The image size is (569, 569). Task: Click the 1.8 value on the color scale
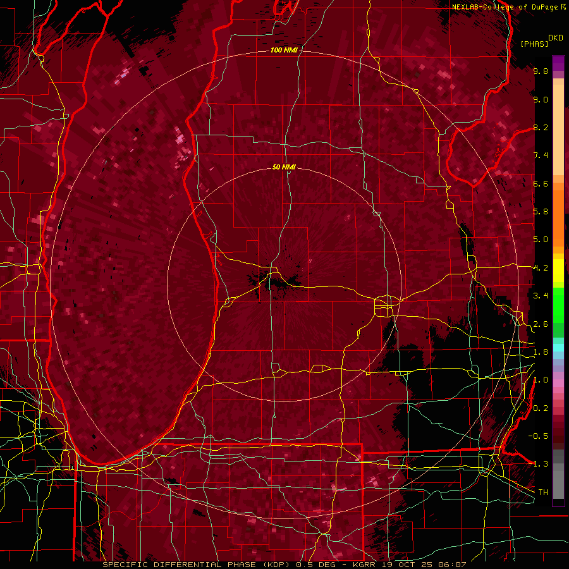point(541,352)
